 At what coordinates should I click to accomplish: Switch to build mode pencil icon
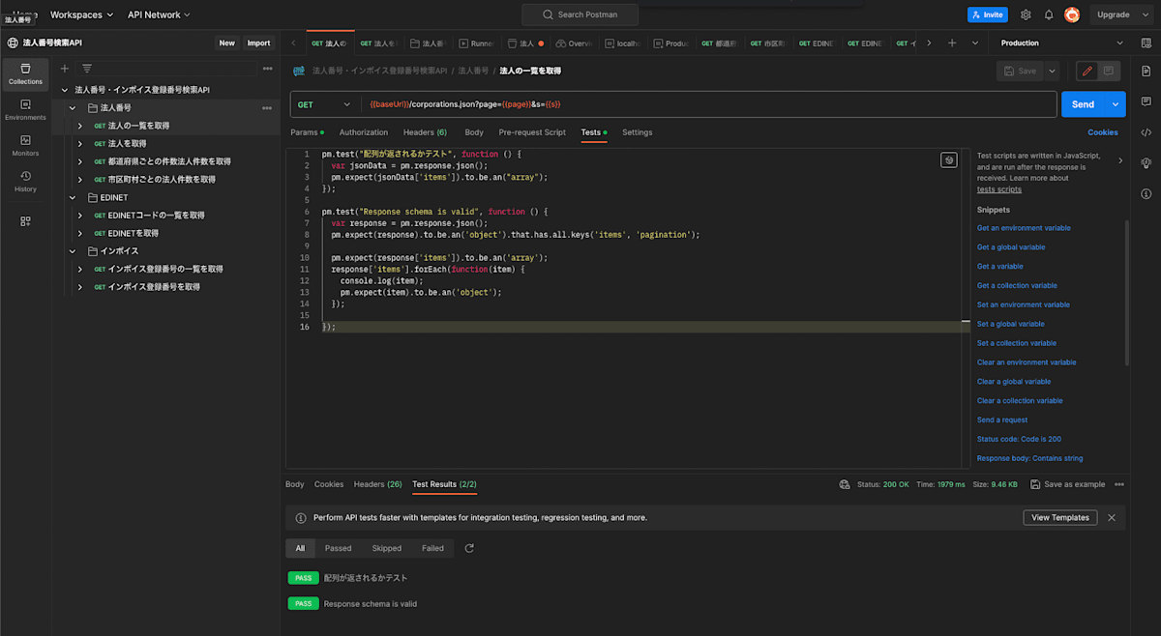coord(1087,71)
